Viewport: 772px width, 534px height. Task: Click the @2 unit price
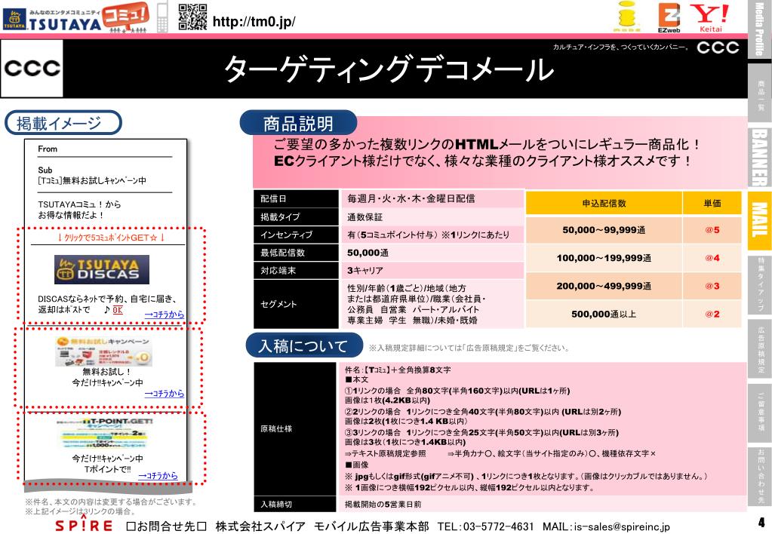click(x=712, y=314)
